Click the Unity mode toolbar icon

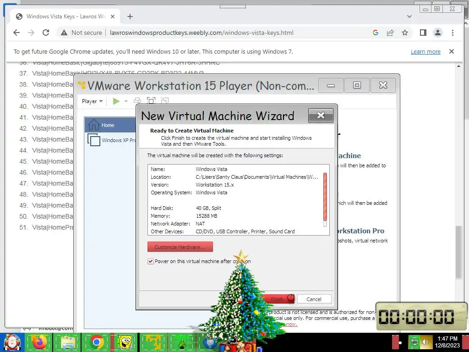tap(164, 101)
